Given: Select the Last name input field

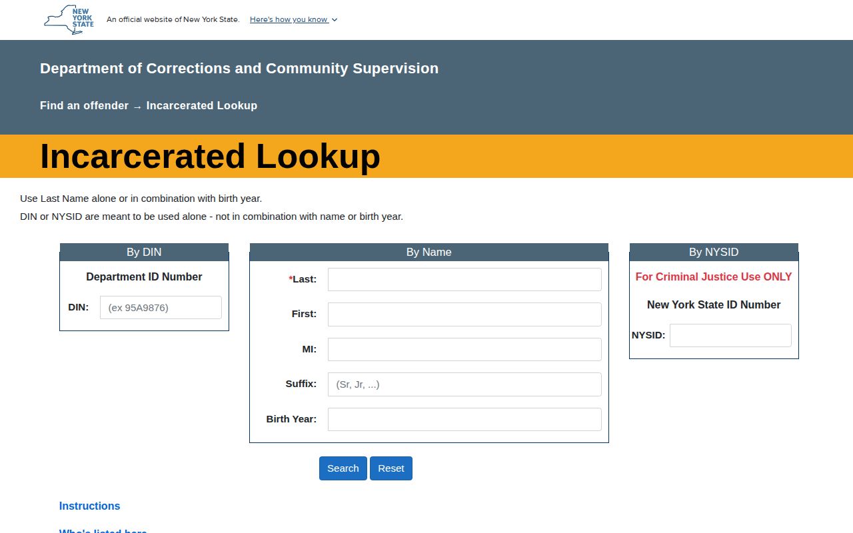Looking at the screenshot, I should coord(464,279).
